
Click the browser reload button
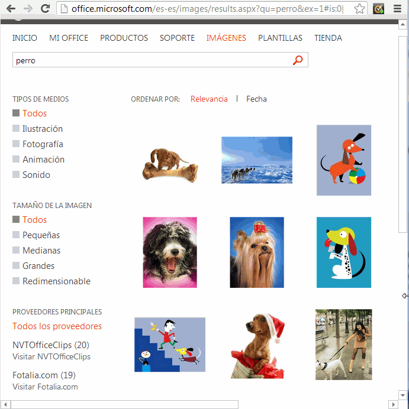(45, 9)
